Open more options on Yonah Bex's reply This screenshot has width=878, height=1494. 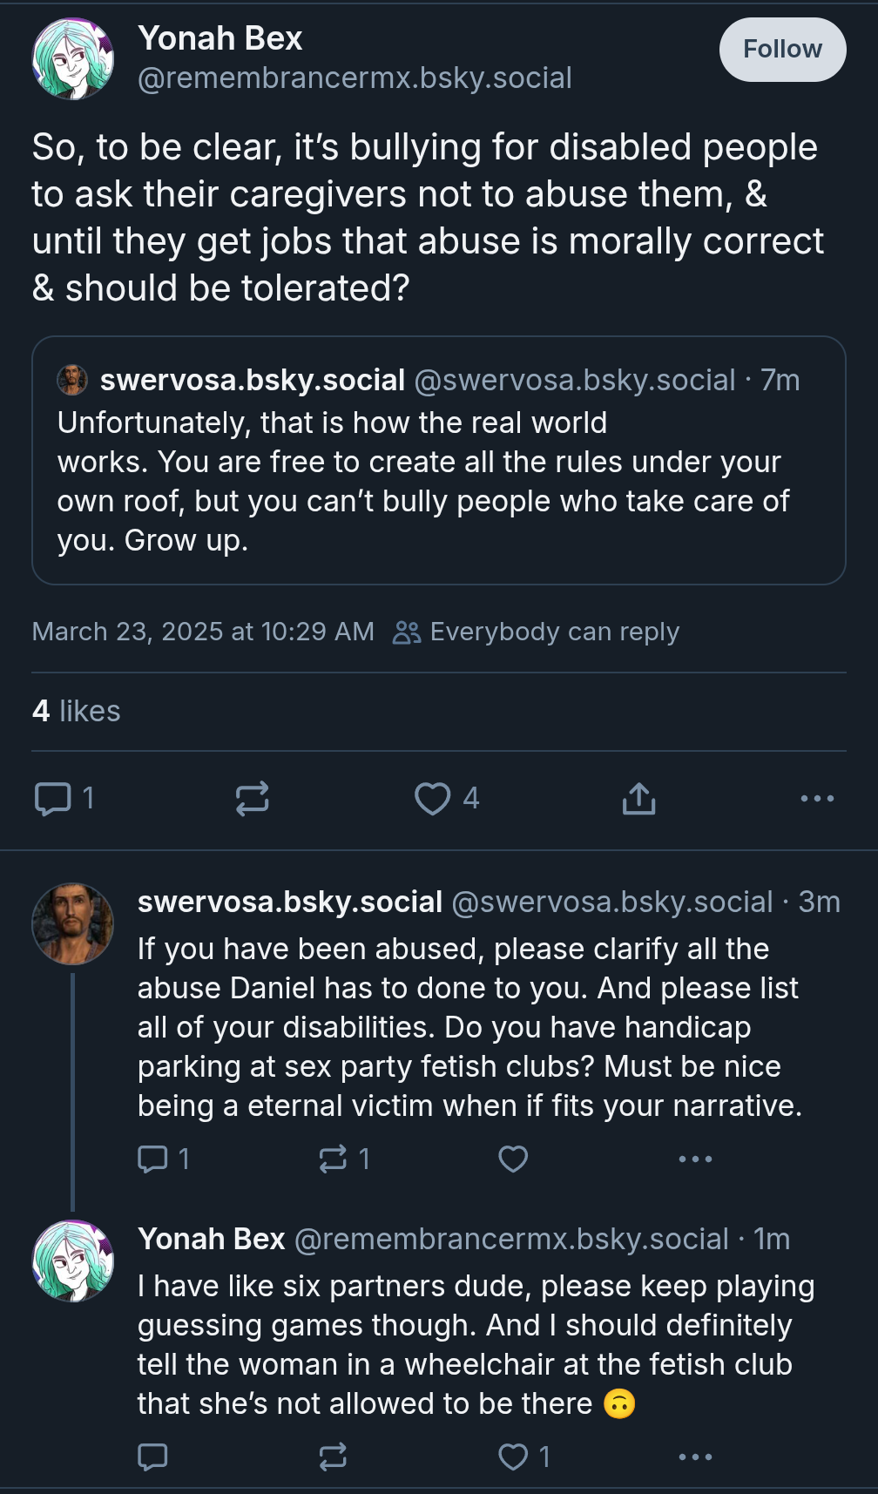[x=695, y=1457]
